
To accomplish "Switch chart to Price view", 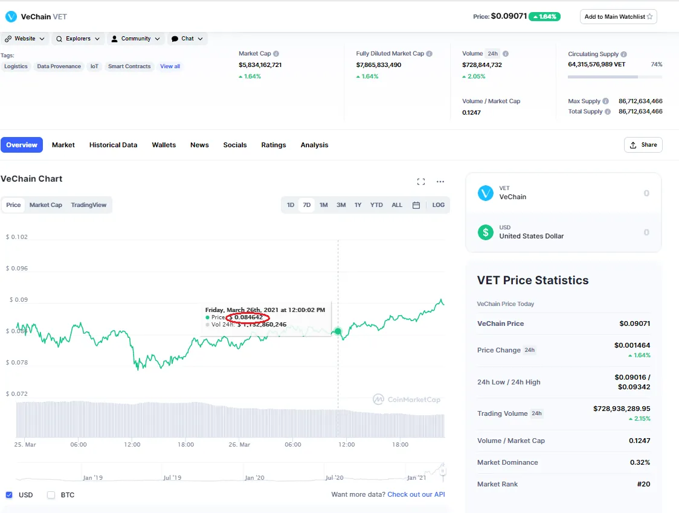I will (x=13, y=205).
